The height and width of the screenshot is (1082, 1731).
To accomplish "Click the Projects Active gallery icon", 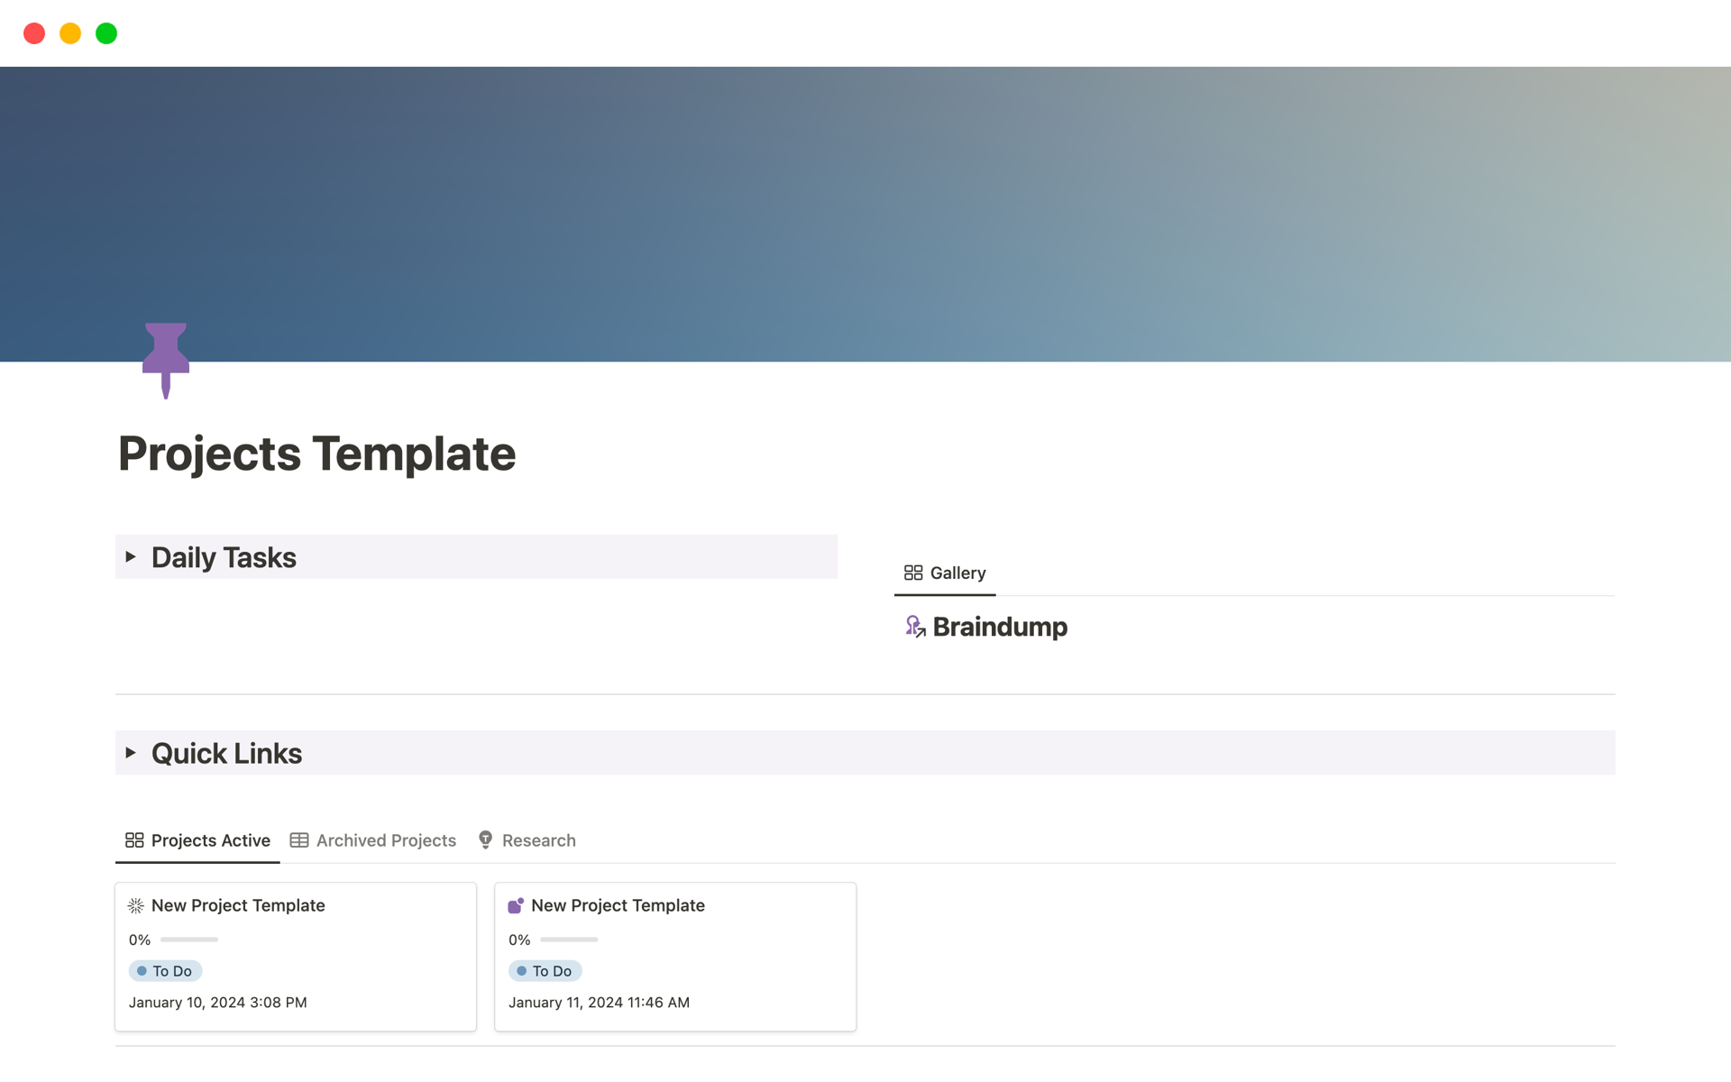I will click(x=134, y=840).
